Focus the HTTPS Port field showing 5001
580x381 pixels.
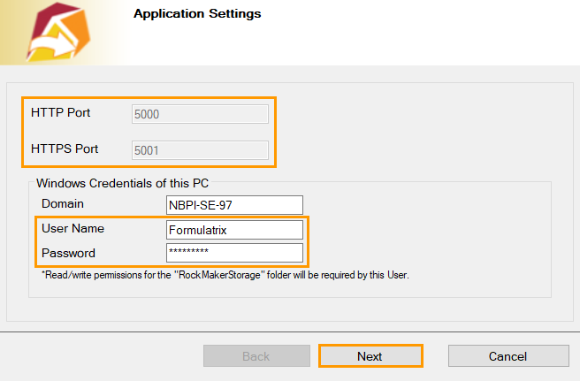coord(200,149)
